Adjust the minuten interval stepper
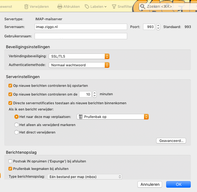Image resolution: width=197 pixels, height=192 pixels. [x=95, y=94]
